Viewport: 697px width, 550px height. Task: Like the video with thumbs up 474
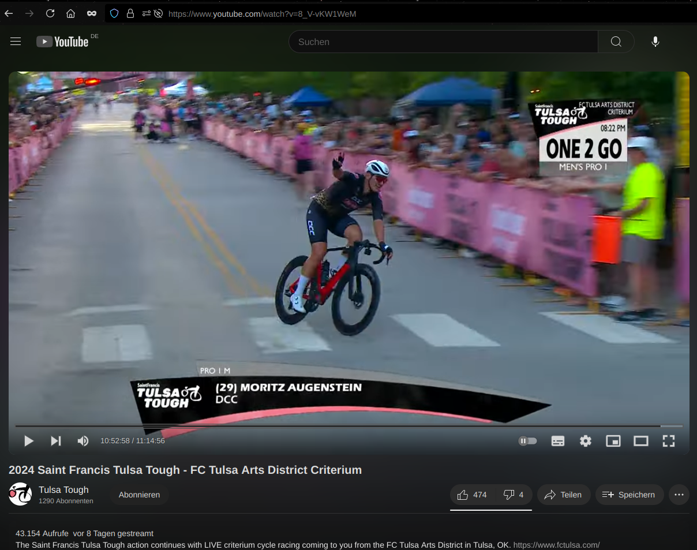pyautogui.click(x=473, y=495)
